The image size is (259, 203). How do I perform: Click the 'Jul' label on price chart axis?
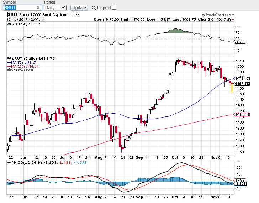click(x=63, y=157)
